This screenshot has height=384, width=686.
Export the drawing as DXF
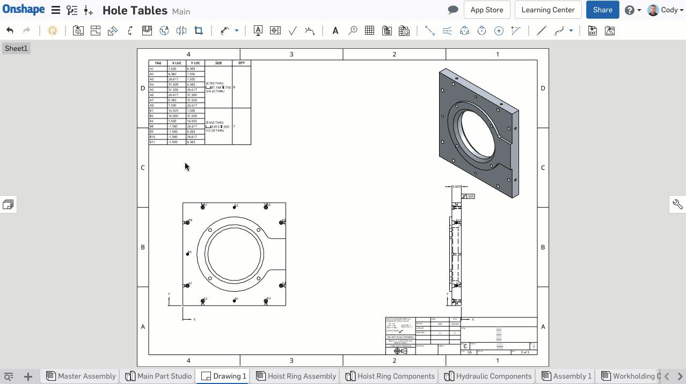coord(592,31)
